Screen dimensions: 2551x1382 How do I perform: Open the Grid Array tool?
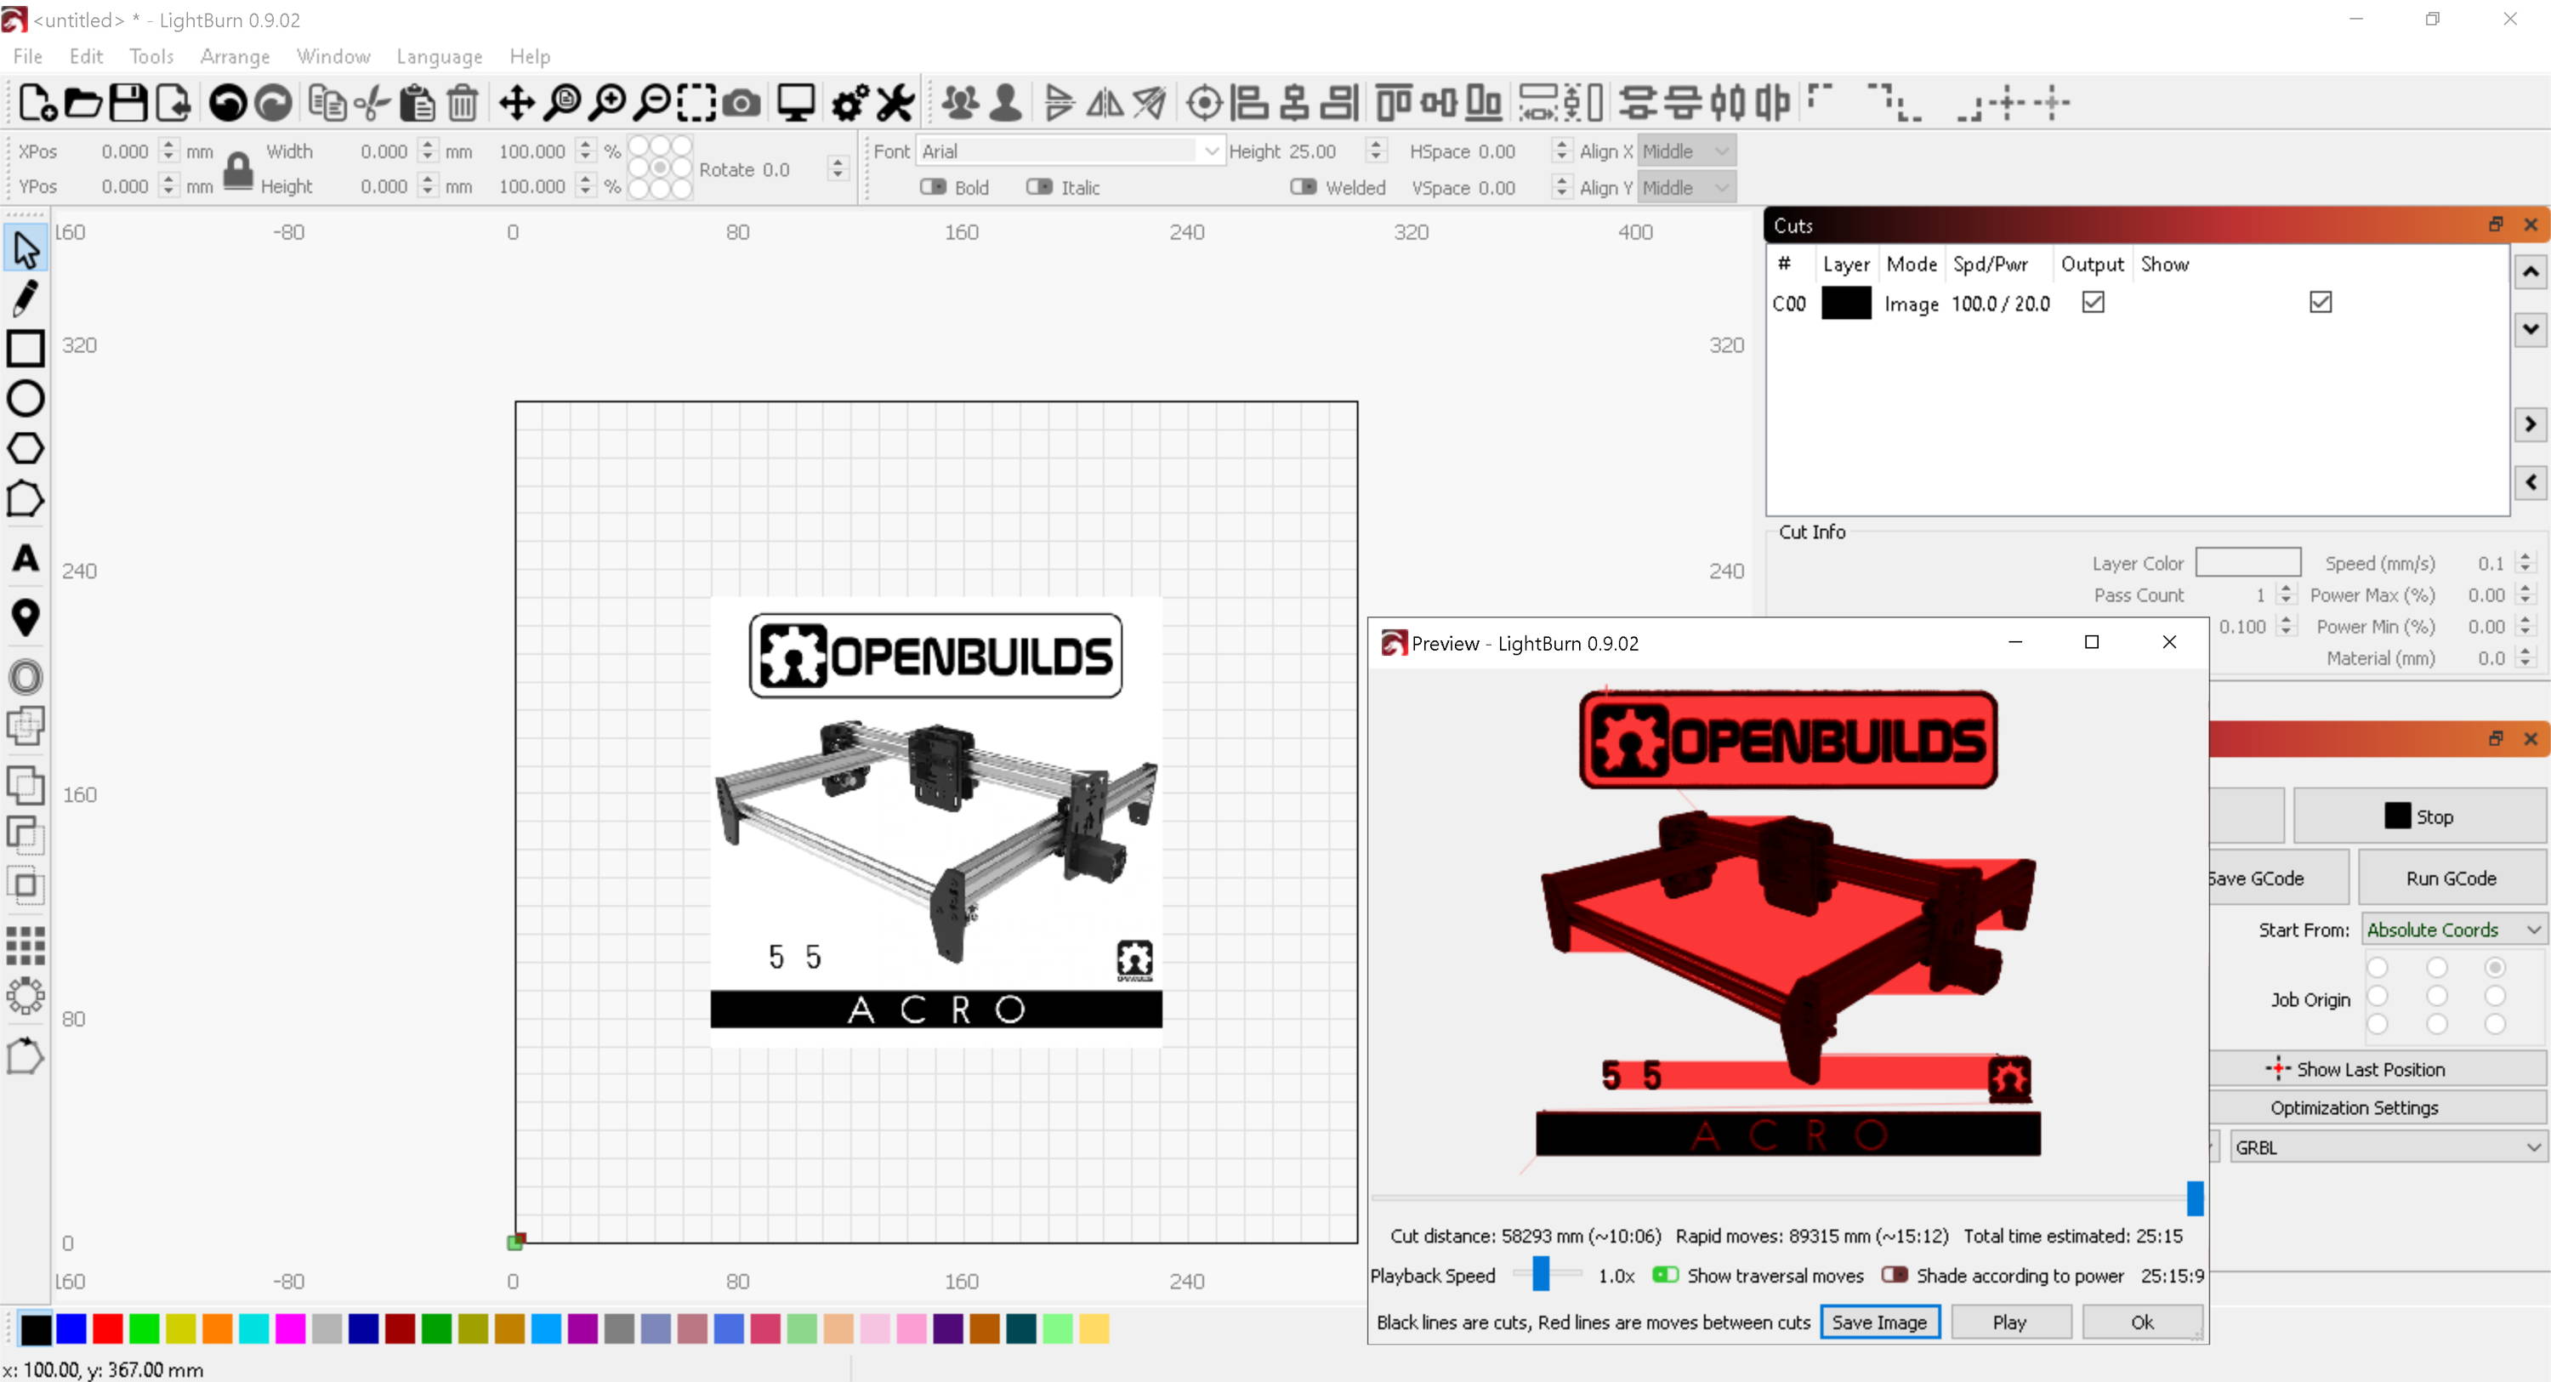[26, 945]
